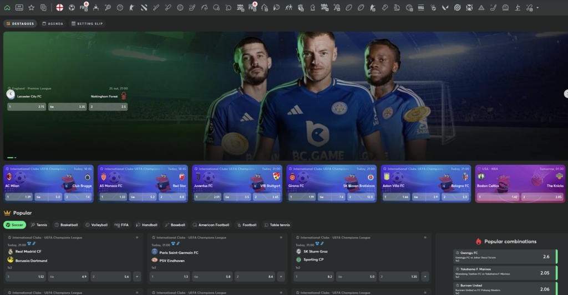The image size is (568, 295).
Task: Filter popular matches by Volleyball
Action: [x=97, y=225]
